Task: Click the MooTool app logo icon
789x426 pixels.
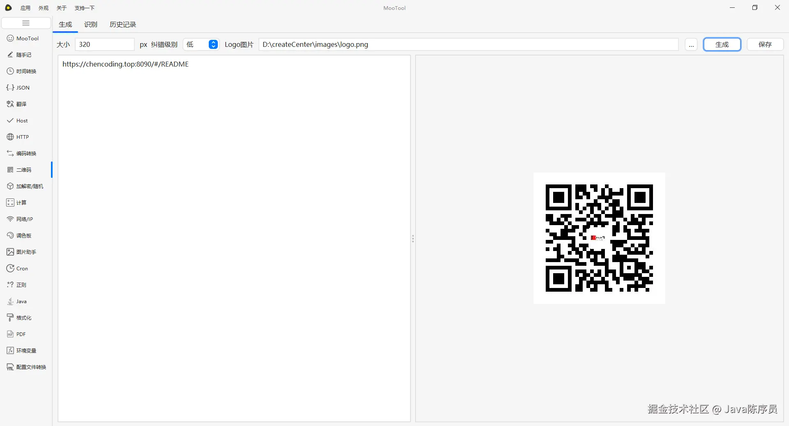Action: [8, 8]
